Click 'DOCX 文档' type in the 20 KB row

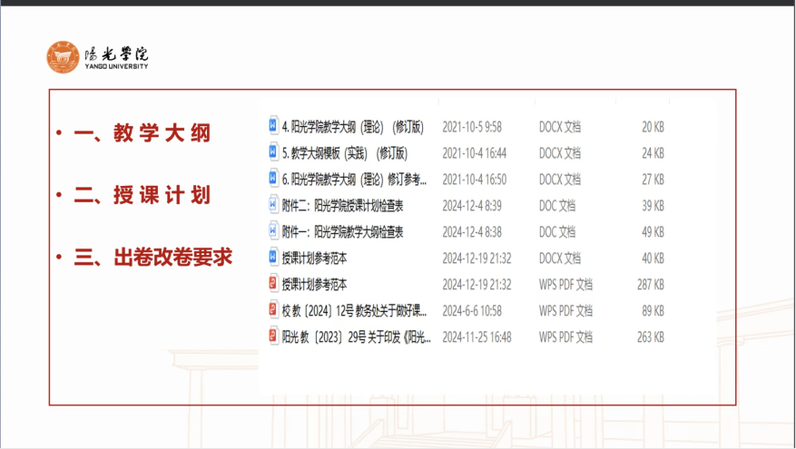tap(560, 127)
